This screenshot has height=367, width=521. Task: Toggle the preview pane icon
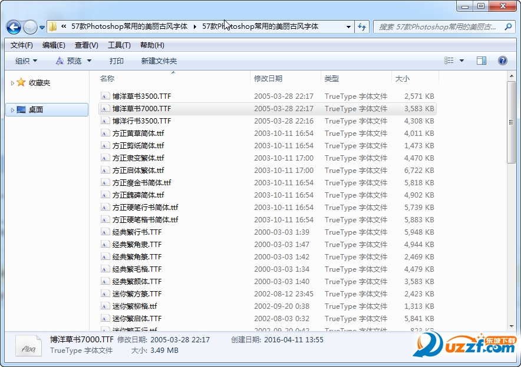[x=482, y=61]
